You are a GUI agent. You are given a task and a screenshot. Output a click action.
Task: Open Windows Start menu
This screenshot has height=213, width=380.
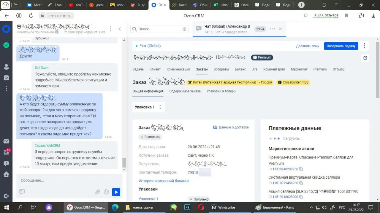click(6, 207)
